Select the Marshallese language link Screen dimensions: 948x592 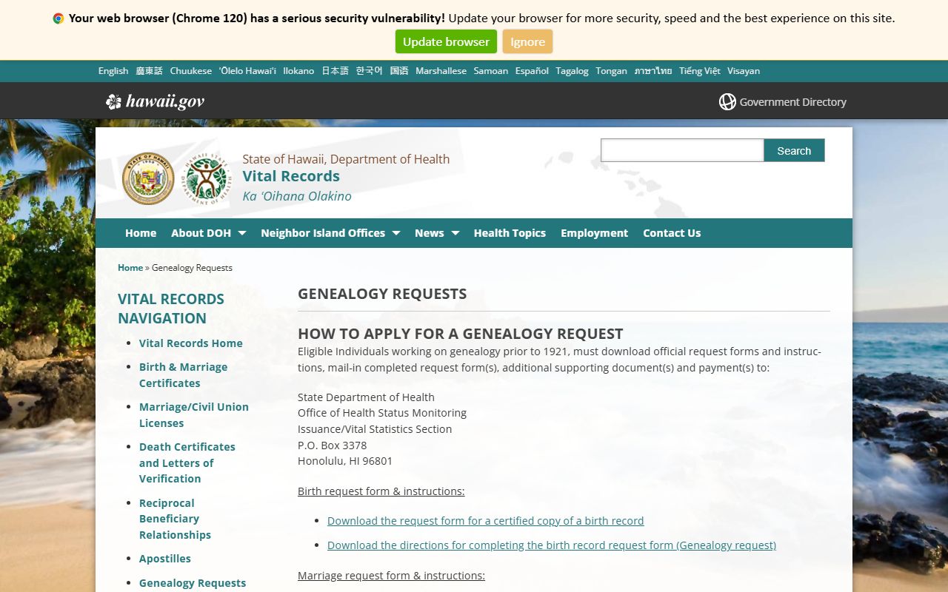coord(441,71)
